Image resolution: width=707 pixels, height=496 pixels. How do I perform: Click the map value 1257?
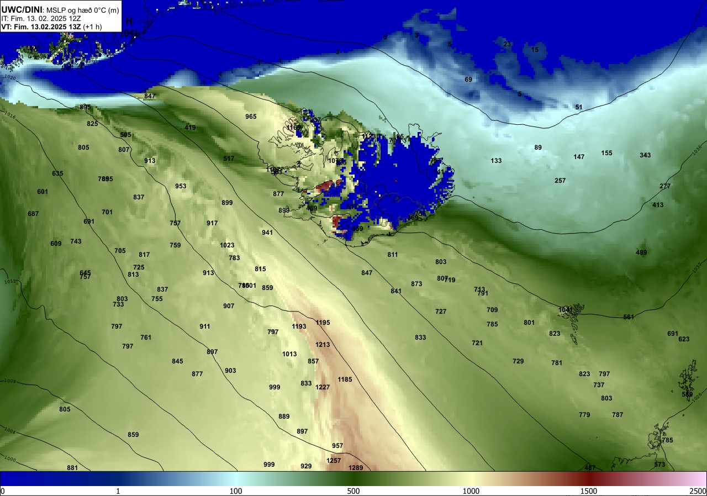pyautogui.click(x=334, y=461)
